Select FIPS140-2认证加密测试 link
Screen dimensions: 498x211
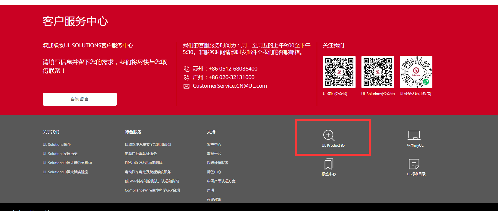[143, 163]
